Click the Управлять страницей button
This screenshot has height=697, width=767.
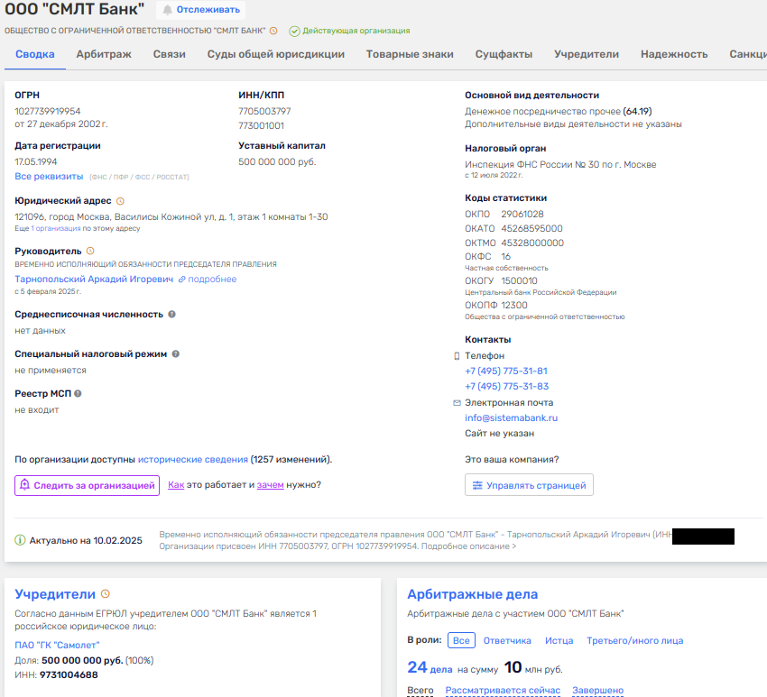tap(529, 485)
